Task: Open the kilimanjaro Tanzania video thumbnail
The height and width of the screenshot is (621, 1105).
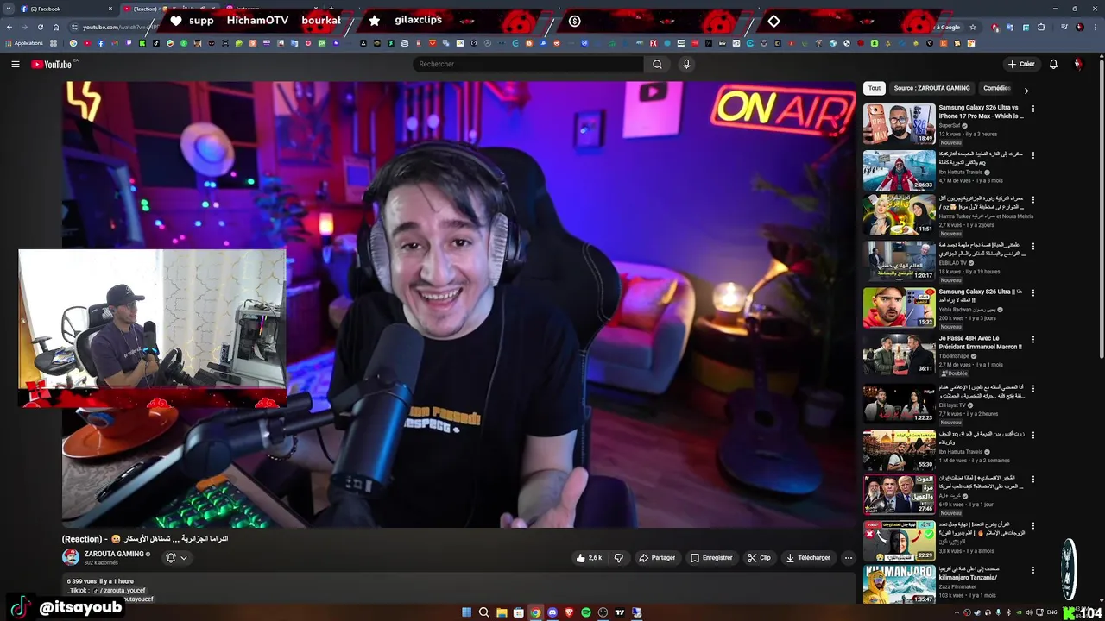Action: pyautogui.click(x=899, y=585)
